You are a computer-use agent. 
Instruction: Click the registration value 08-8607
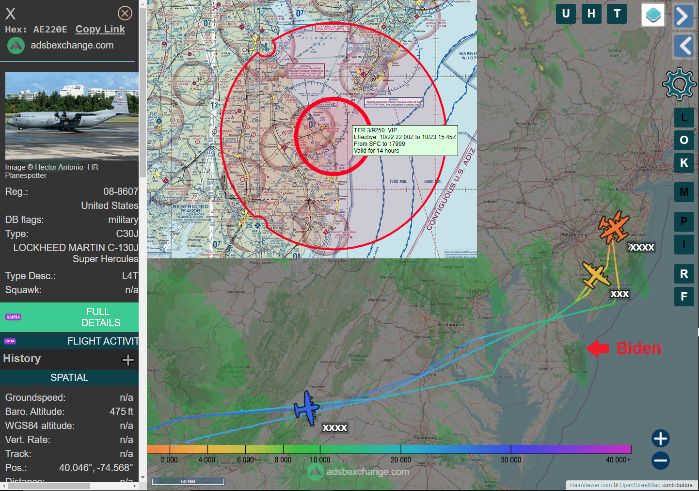click(121, 191)
